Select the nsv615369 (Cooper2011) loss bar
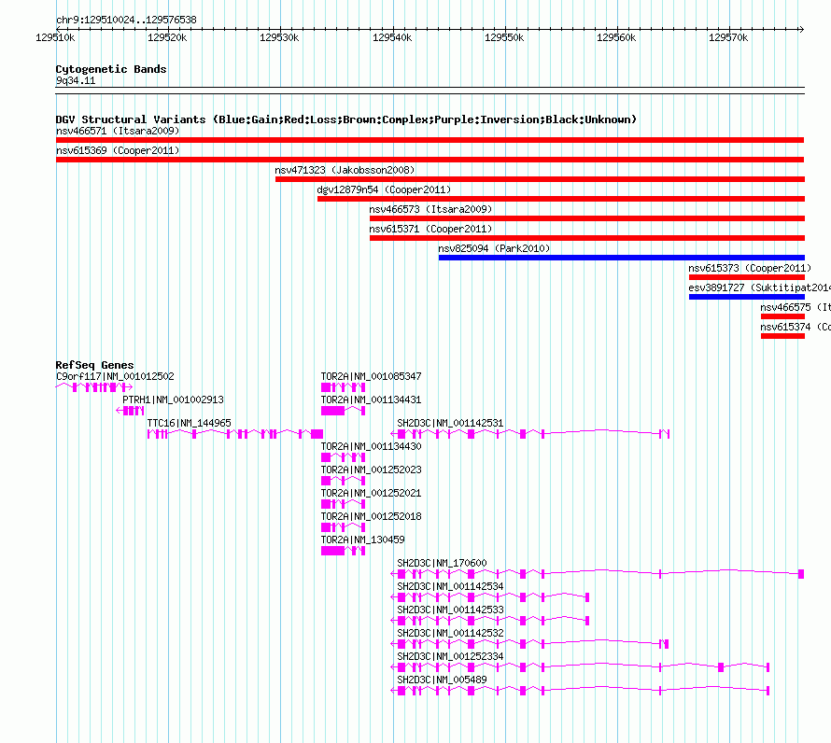Screen dimensions: 831x743 coord(430,160)
